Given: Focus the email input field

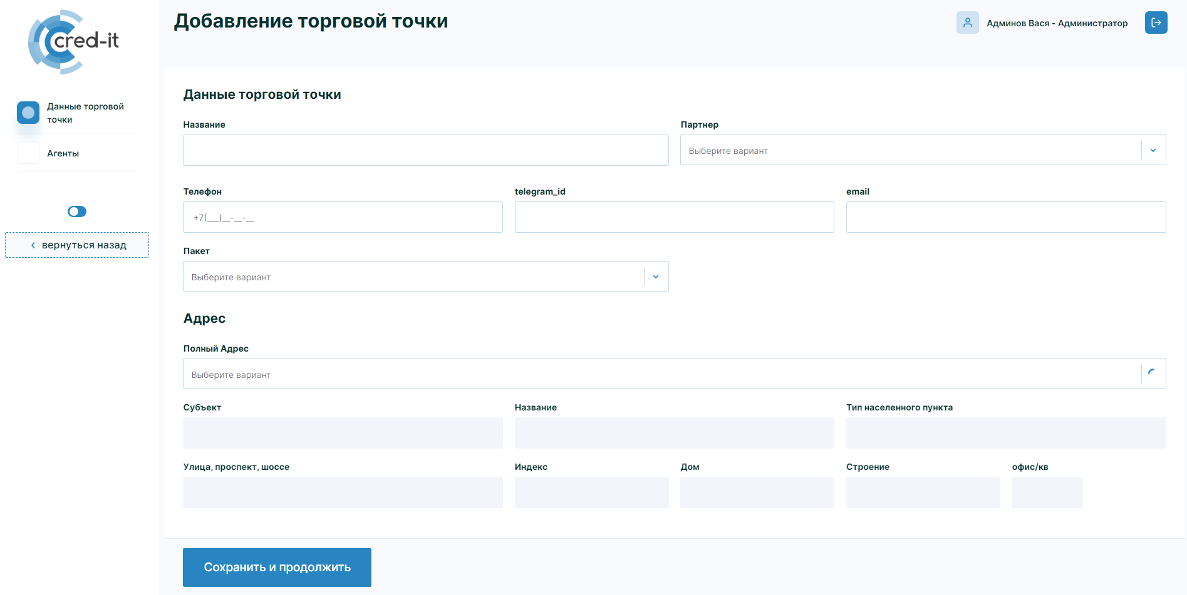Looking at the screenshot, I should click(1005, 217).
